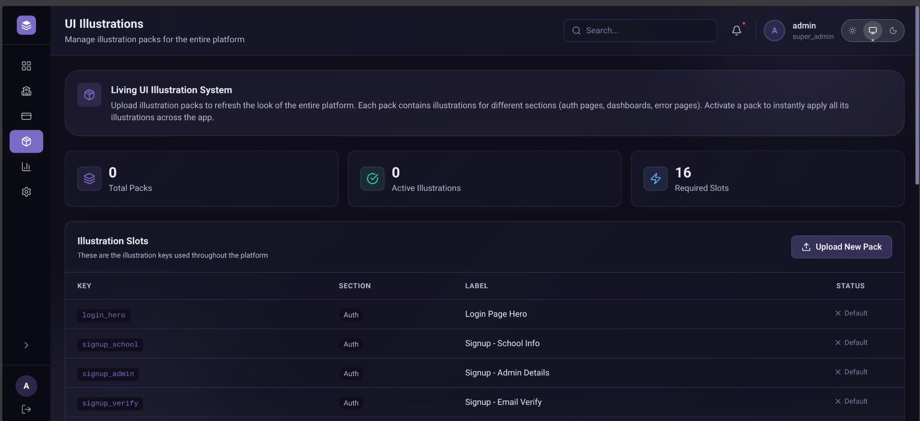Click the search magnifier icon
Screen dimensions: 920x421
click(x=576, y=31)
